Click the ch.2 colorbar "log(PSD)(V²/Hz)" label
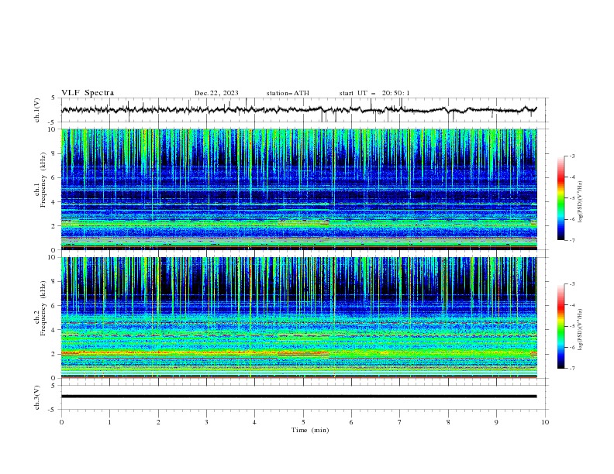The width and height of the screenshot is (614, 474). [580, 330]
